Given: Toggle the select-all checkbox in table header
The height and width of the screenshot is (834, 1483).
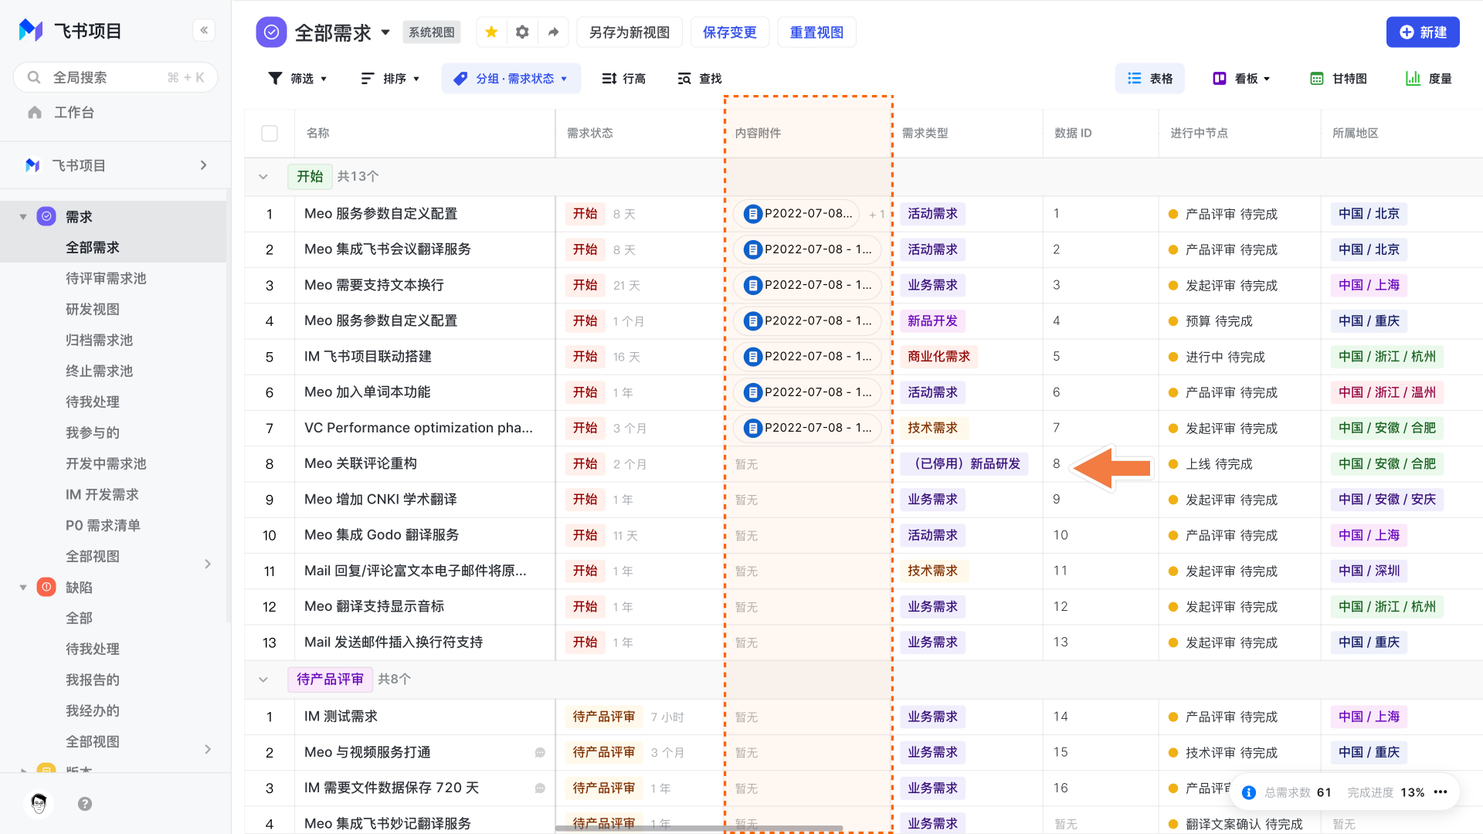Looking at the screenshot, I should (270, 133).
